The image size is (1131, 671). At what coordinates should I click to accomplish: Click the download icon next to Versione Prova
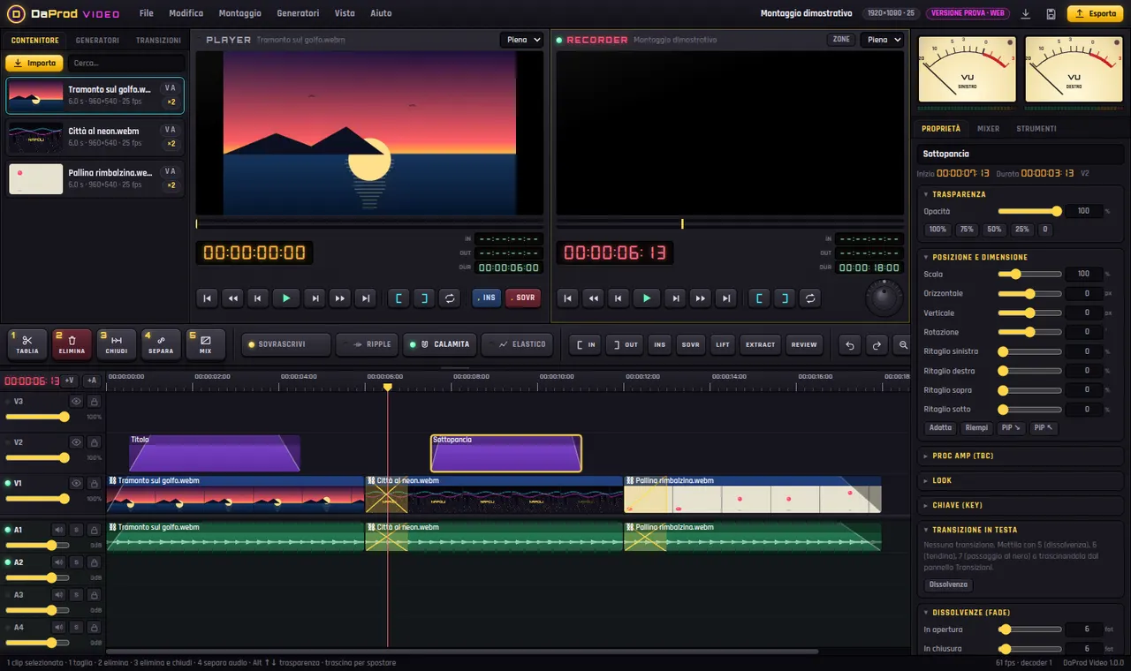pyautogui.click(x=1026, y=13)
